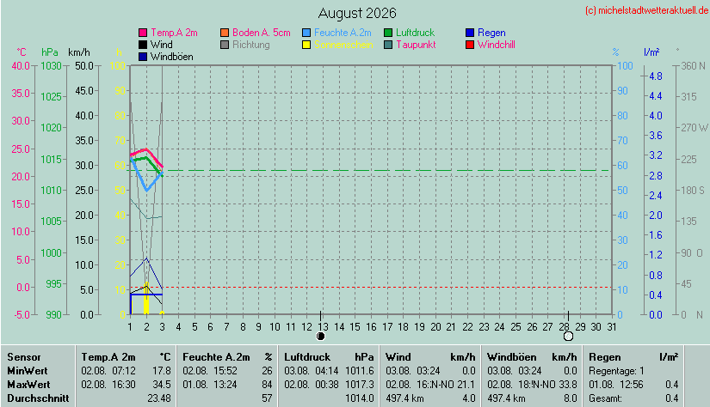
Task: Click the km/h axis unit label
Action: point(79,52)
